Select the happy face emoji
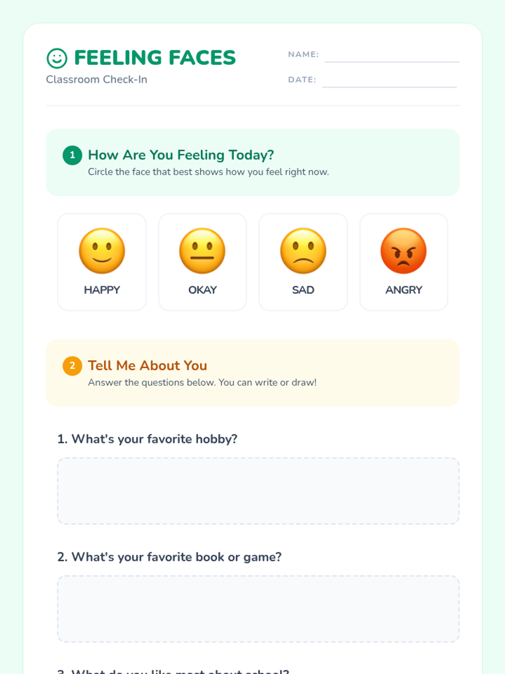The height and width of the screenshot is (674, 505). (102, 251)
